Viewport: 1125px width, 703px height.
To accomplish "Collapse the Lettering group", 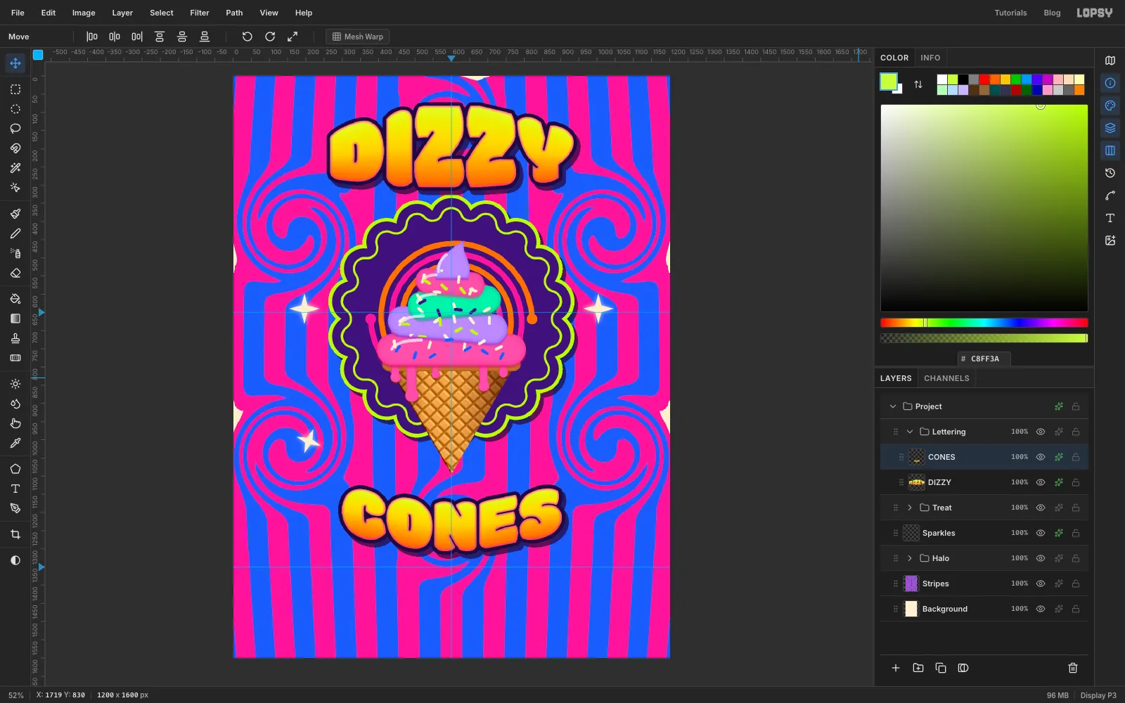I will [910, 432].
